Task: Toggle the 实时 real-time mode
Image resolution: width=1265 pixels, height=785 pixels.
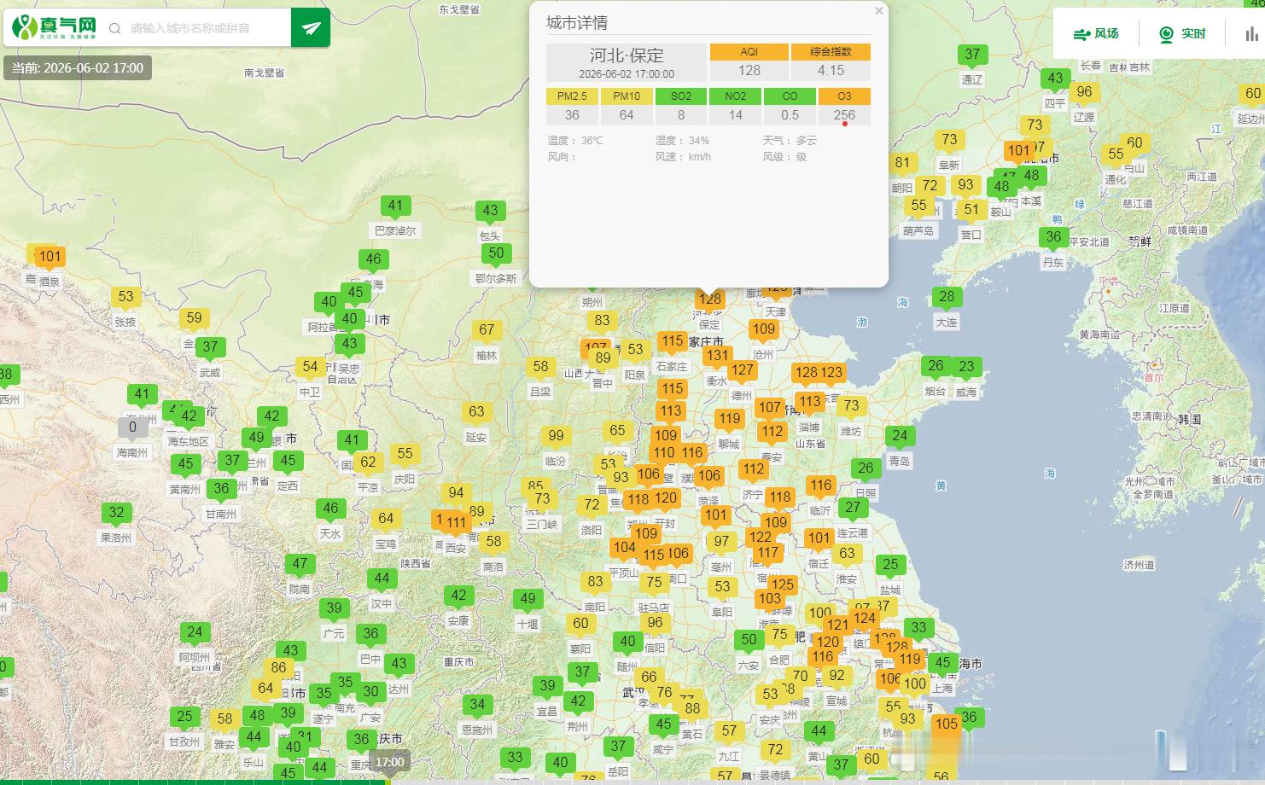Action: tap(1182, 34)
